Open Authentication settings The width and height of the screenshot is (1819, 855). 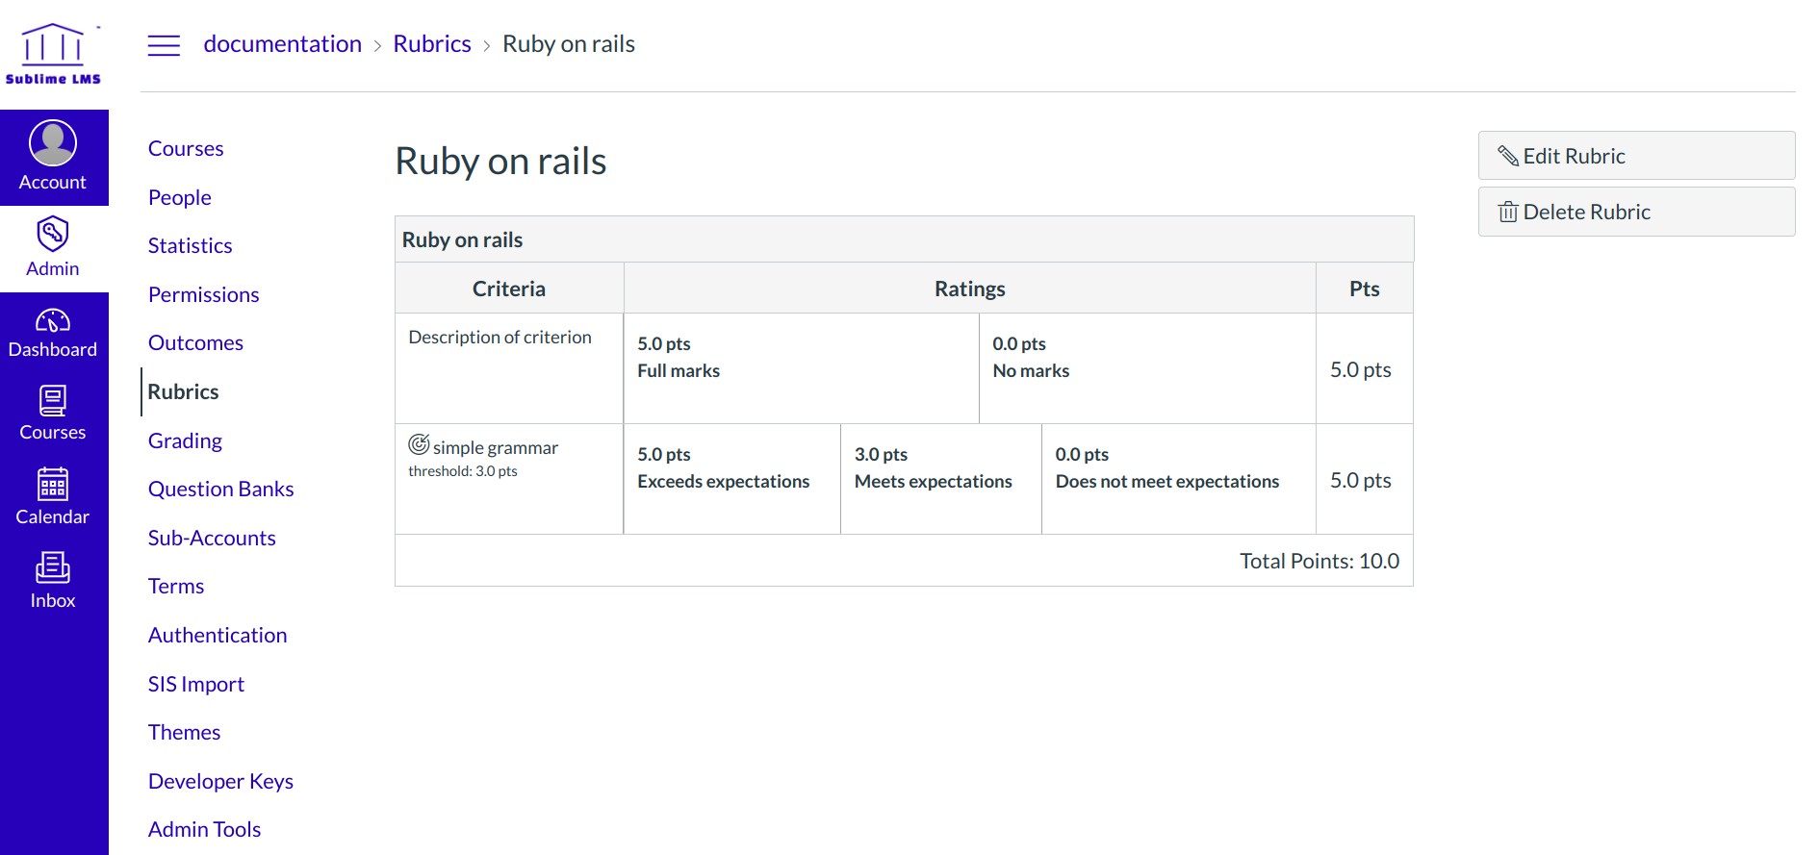(218, 635)
